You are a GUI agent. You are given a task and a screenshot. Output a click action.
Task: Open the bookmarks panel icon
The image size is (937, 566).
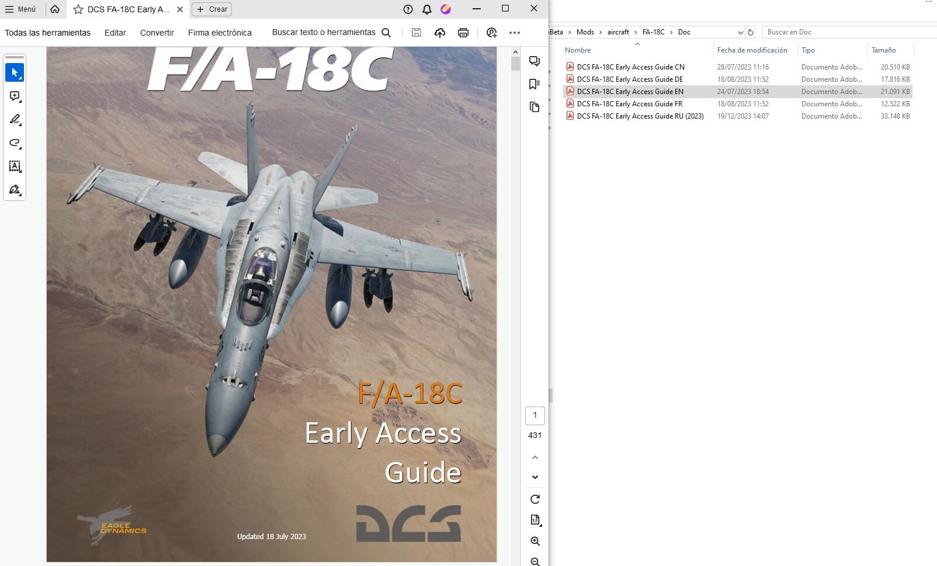click(535, 84)
